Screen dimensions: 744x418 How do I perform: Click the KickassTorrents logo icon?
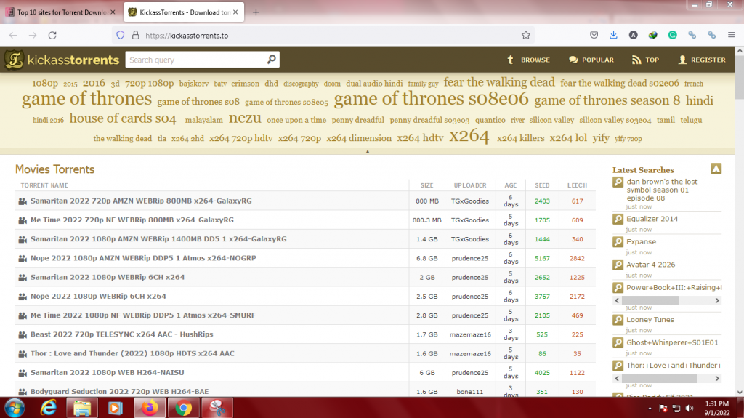[14, 60]
